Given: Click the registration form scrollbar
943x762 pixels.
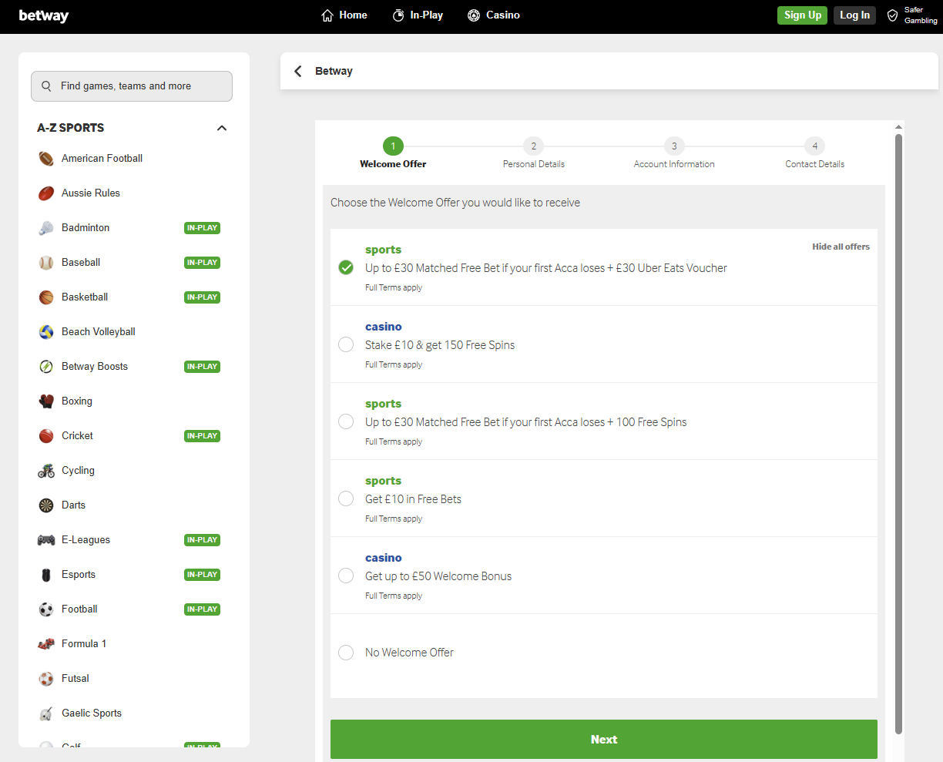Looking at the screenshot, I should coord(898,435).
